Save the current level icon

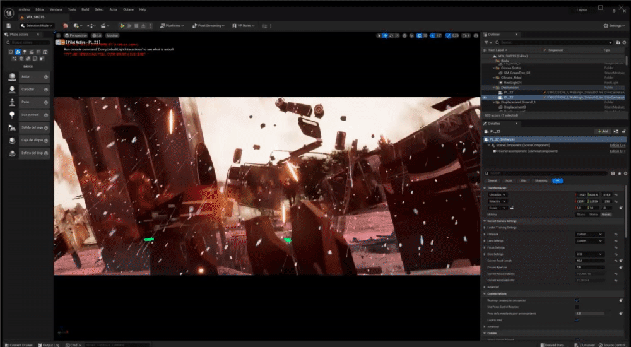(x=8, y=26)
